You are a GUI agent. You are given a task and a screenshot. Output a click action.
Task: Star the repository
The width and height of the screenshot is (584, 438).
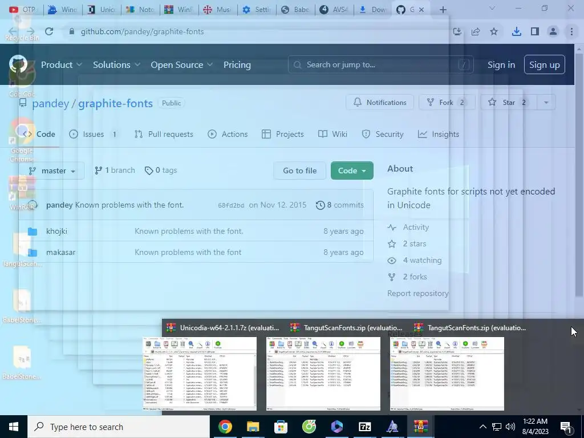click(x=508, y=103)
